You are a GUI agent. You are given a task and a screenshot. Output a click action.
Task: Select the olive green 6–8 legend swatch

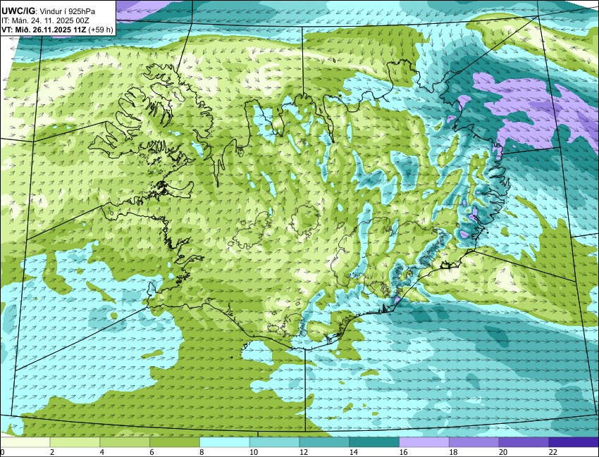click(x=175, y=442)
